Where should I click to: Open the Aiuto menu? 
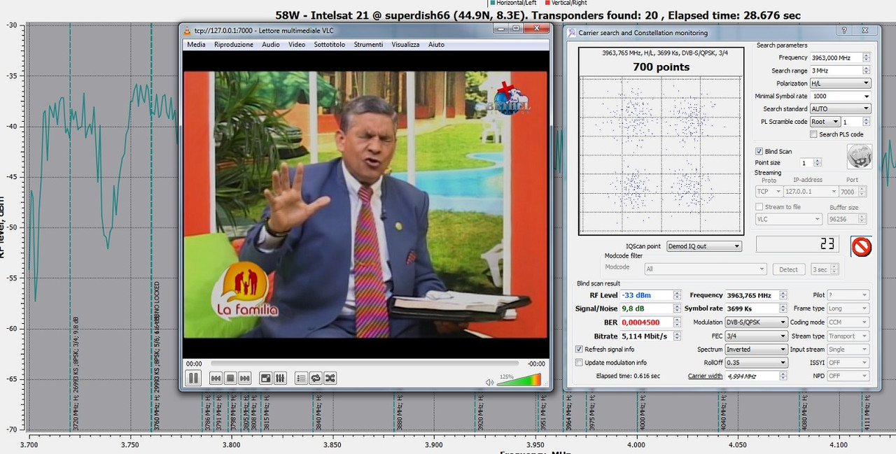coord(436,44)
